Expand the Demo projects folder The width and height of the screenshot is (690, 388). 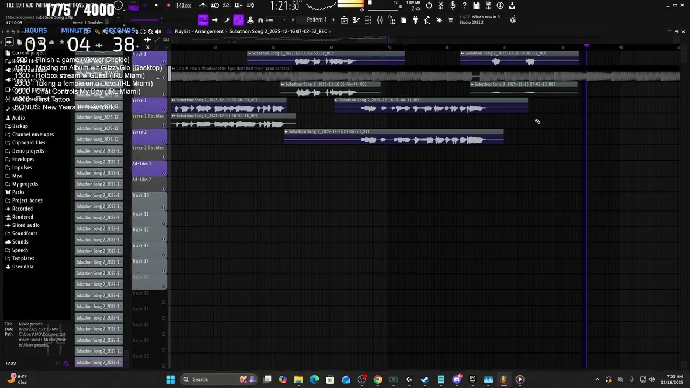click(x=28, y=151)
